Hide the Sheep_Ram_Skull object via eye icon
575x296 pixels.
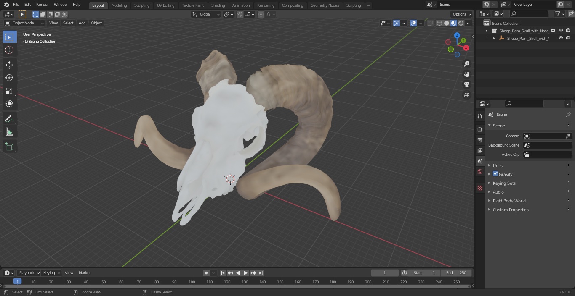coord(561,38)
